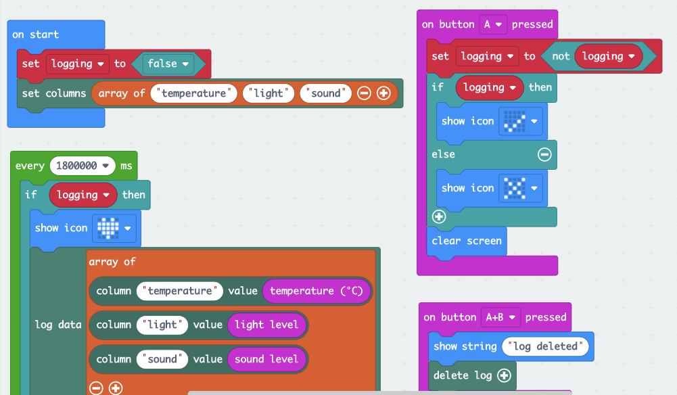677x395 pixels.
Task: Click the temperature column name field
Action: (x=179, y=291)
